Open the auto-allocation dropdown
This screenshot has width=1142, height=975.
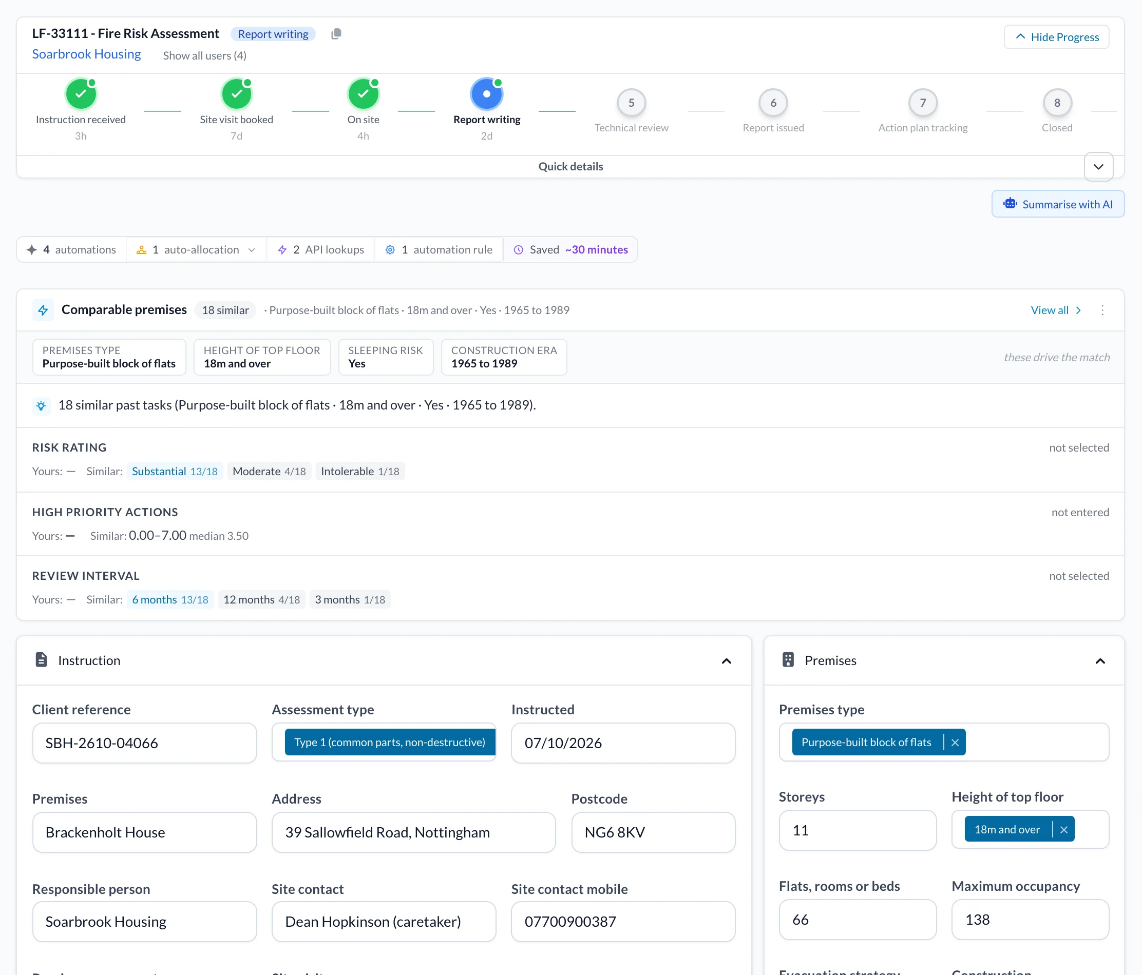196,249
